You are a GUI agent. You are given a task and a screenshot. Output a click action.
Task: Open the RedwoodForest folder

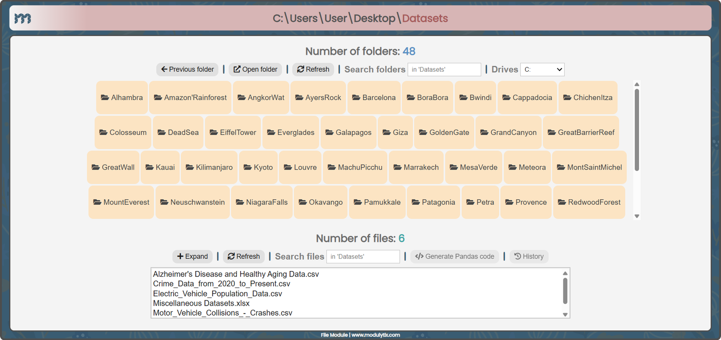(x=589, y=202)
